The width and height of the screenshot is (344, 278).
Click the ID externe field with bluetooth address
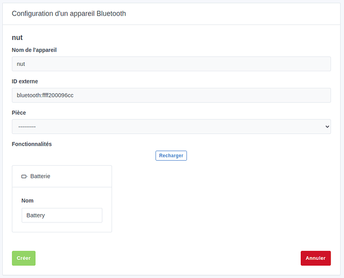(171, 96)
